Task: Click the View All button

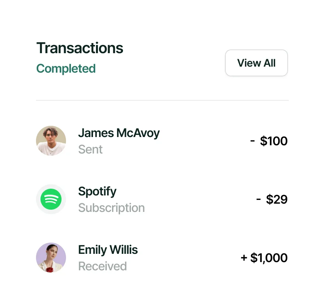Action: [256, 63]
